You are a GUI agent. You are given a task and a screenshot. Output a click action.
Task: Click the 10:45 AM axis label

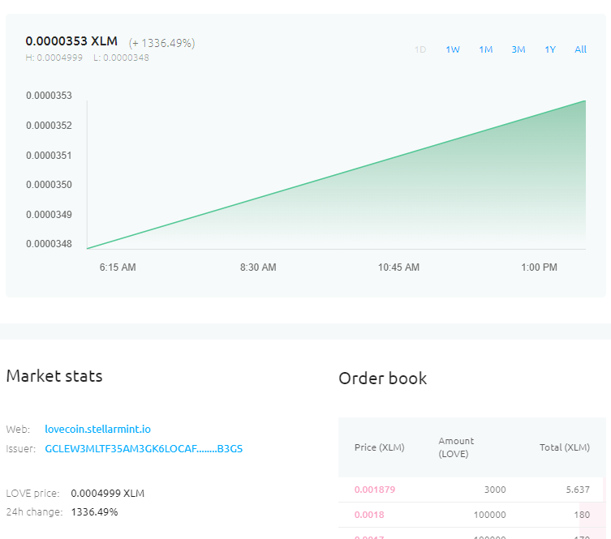pos(398,267)
